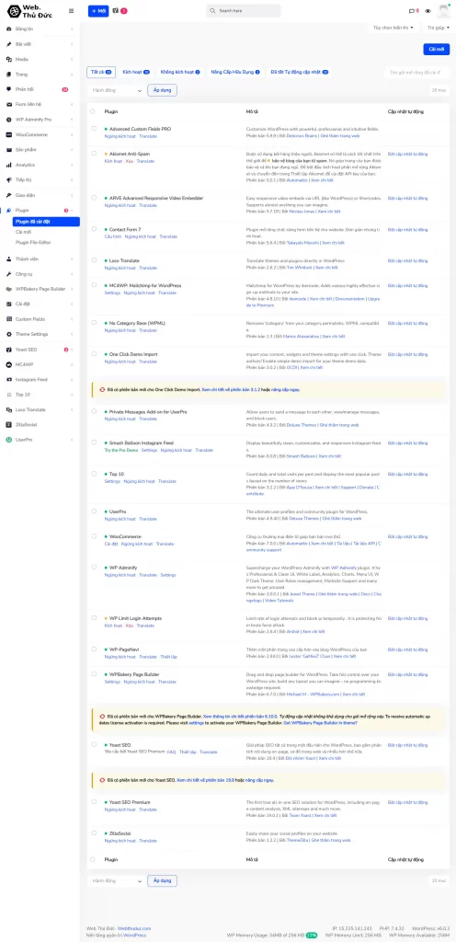Click bottom Áp dụng apply button
Screen dimensions: 456x942
(x=162, y=880)
